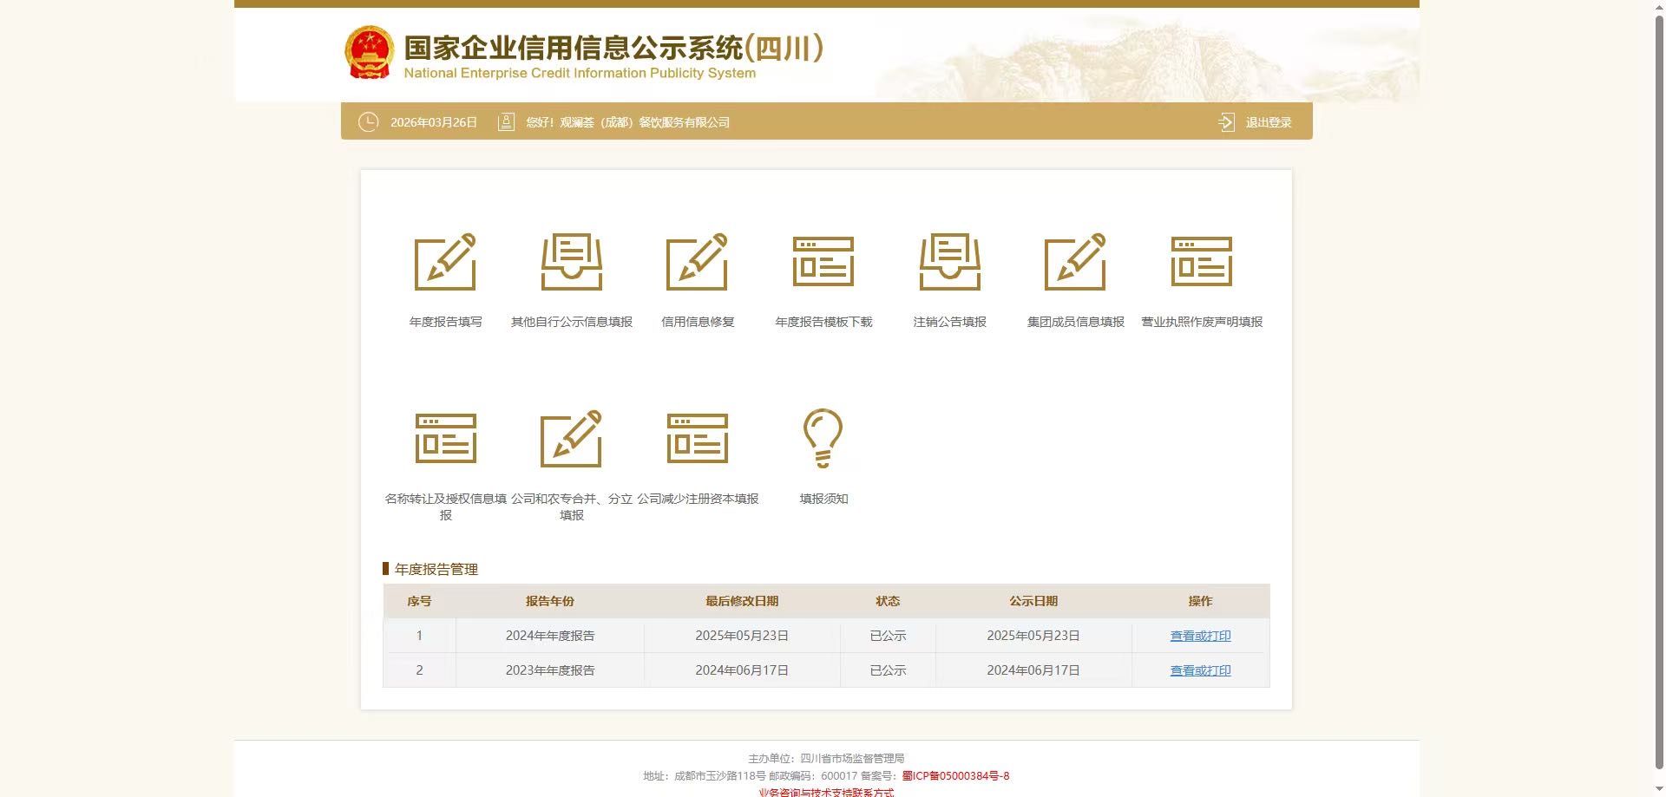Click the 填报须知 lightbulb icon
This screenshot has height=797, width=1666.
[x=823, y=439]
